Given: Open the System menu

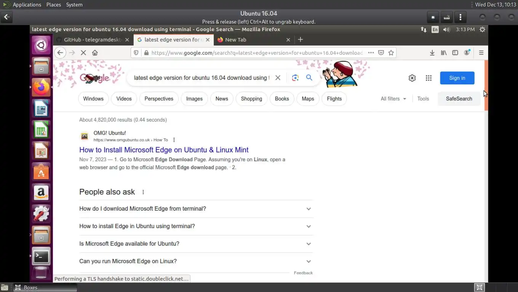Looking at the screenshot, I should (74, 5).
